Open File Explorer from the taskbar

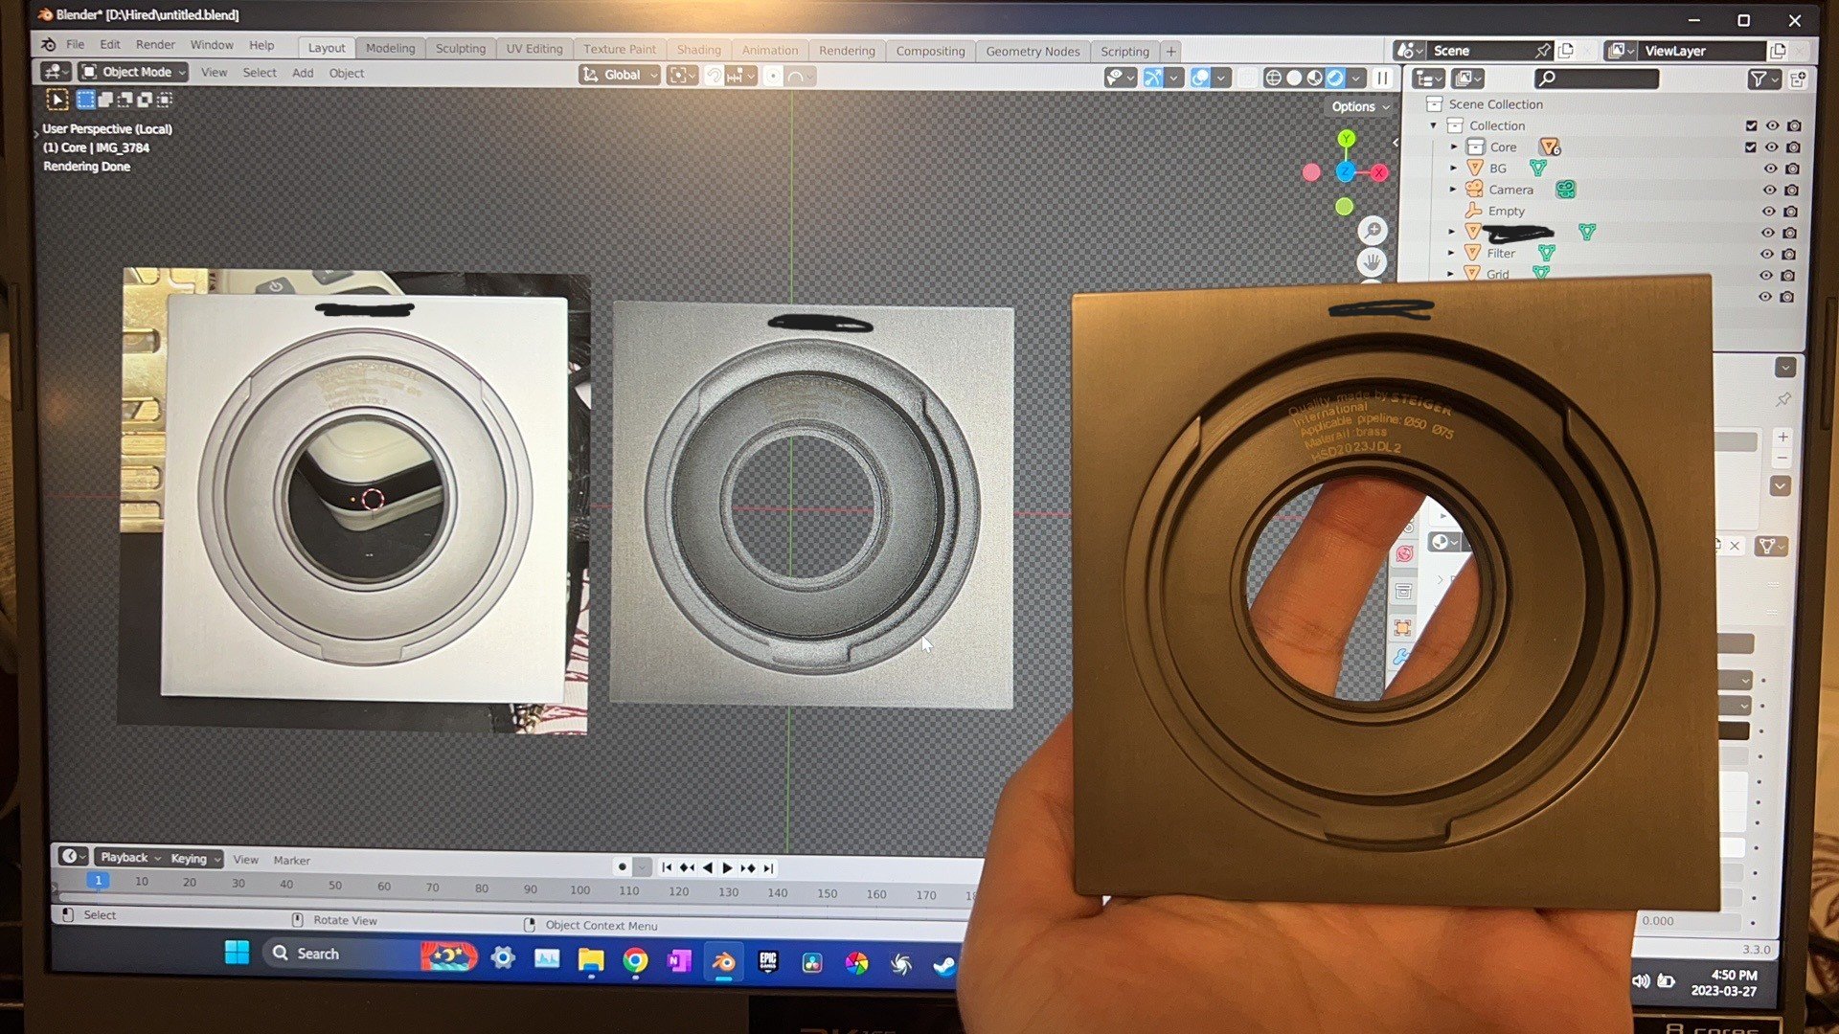[591, 959]
